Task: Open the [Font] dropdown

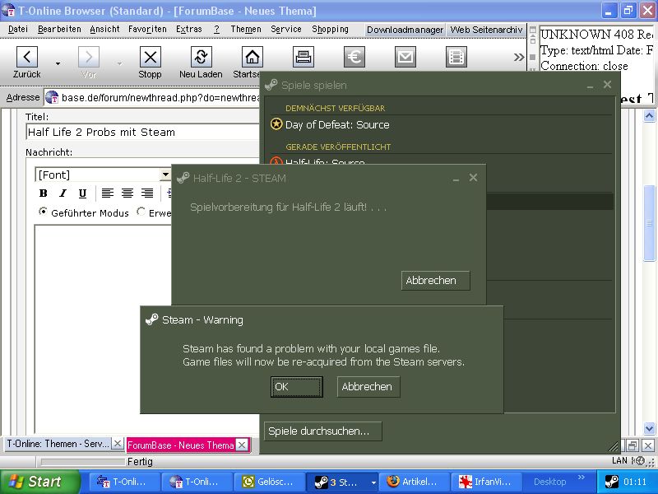Action: tap(165, 175)
